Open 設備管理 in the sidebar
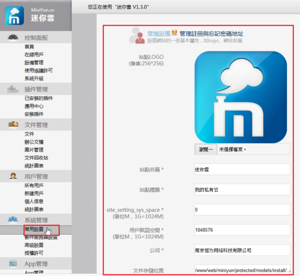Image resolution: width=300 pixels, height=276 pixels. pyautogui.click(x=34, y=62)
